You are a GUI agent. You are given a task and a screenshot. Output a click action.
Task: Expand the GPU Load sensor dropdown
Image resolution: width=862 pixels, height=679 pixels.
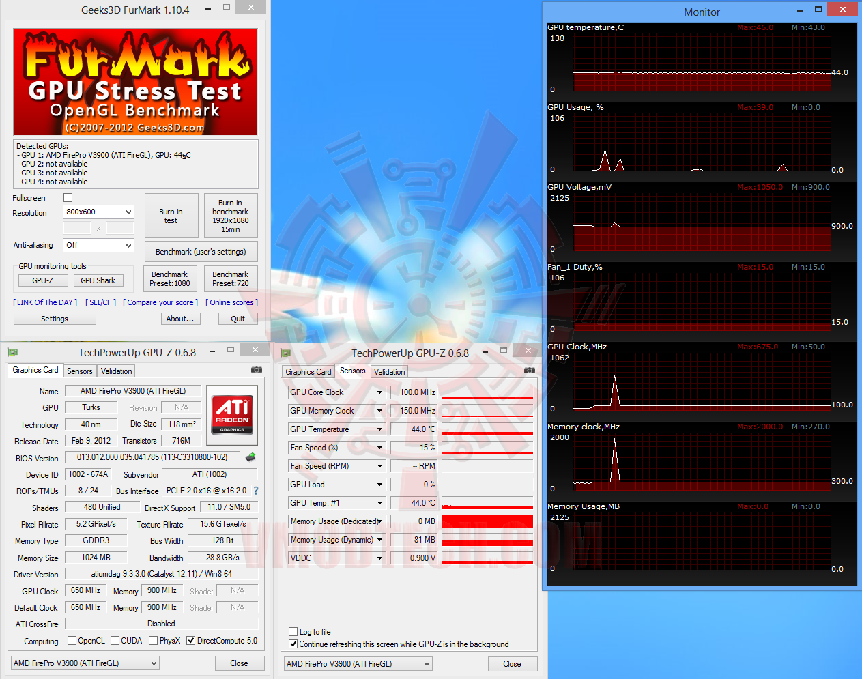pyautogui.click(x=380, y=485)
